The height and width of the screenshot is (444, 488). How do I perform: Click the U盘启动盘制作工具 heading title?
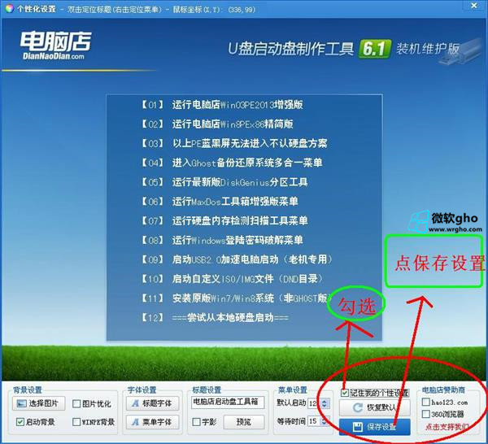(291, 49)
